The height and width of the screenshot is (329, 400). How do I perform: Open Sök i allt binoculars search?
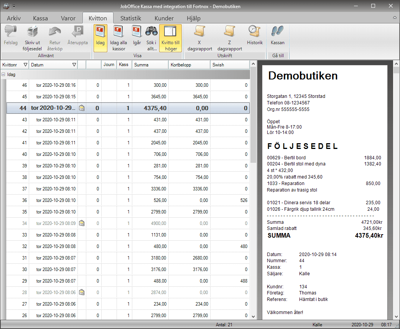pos(151,38)
